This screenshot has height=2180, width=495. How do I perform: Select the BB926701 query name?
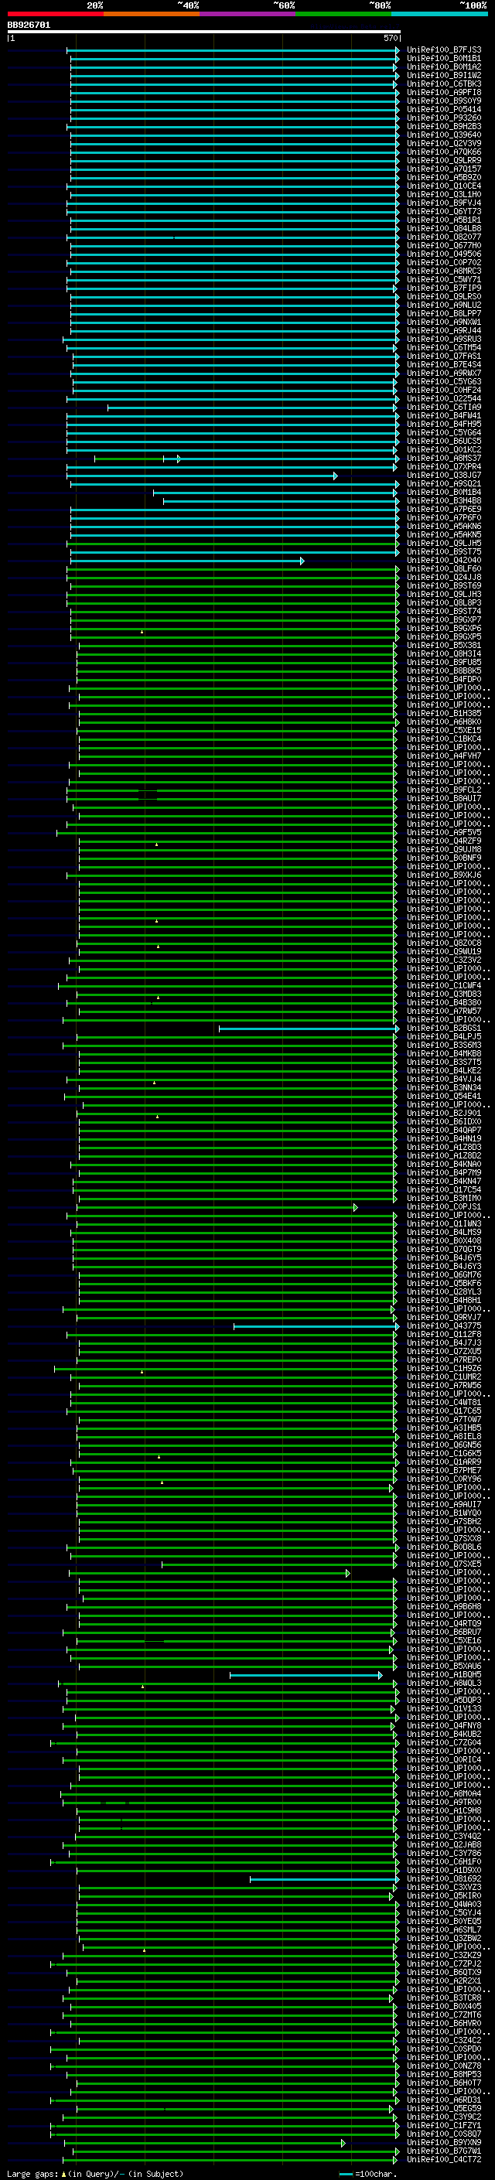pos(29,26)
